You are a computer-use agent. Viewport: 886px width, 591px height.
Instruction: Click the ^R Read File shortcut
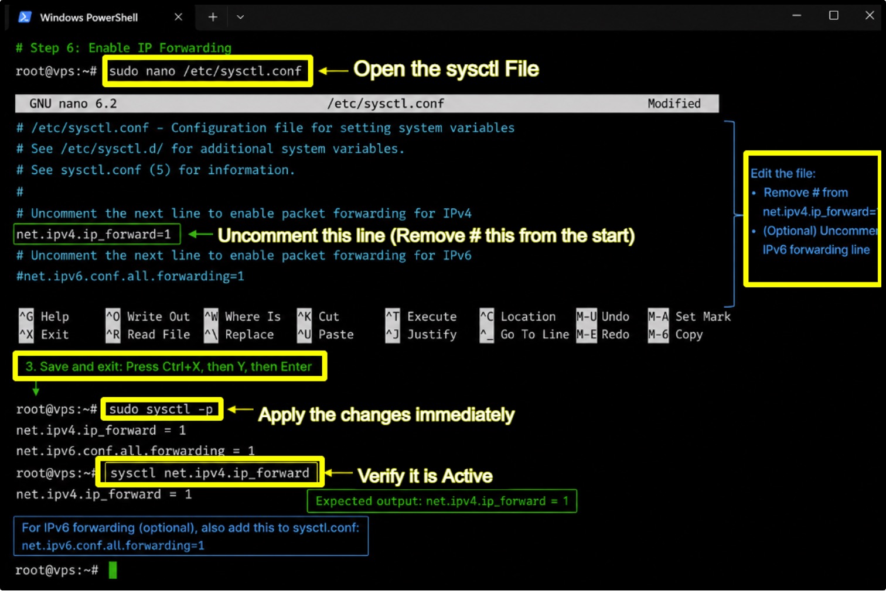[x=148, y=335]
